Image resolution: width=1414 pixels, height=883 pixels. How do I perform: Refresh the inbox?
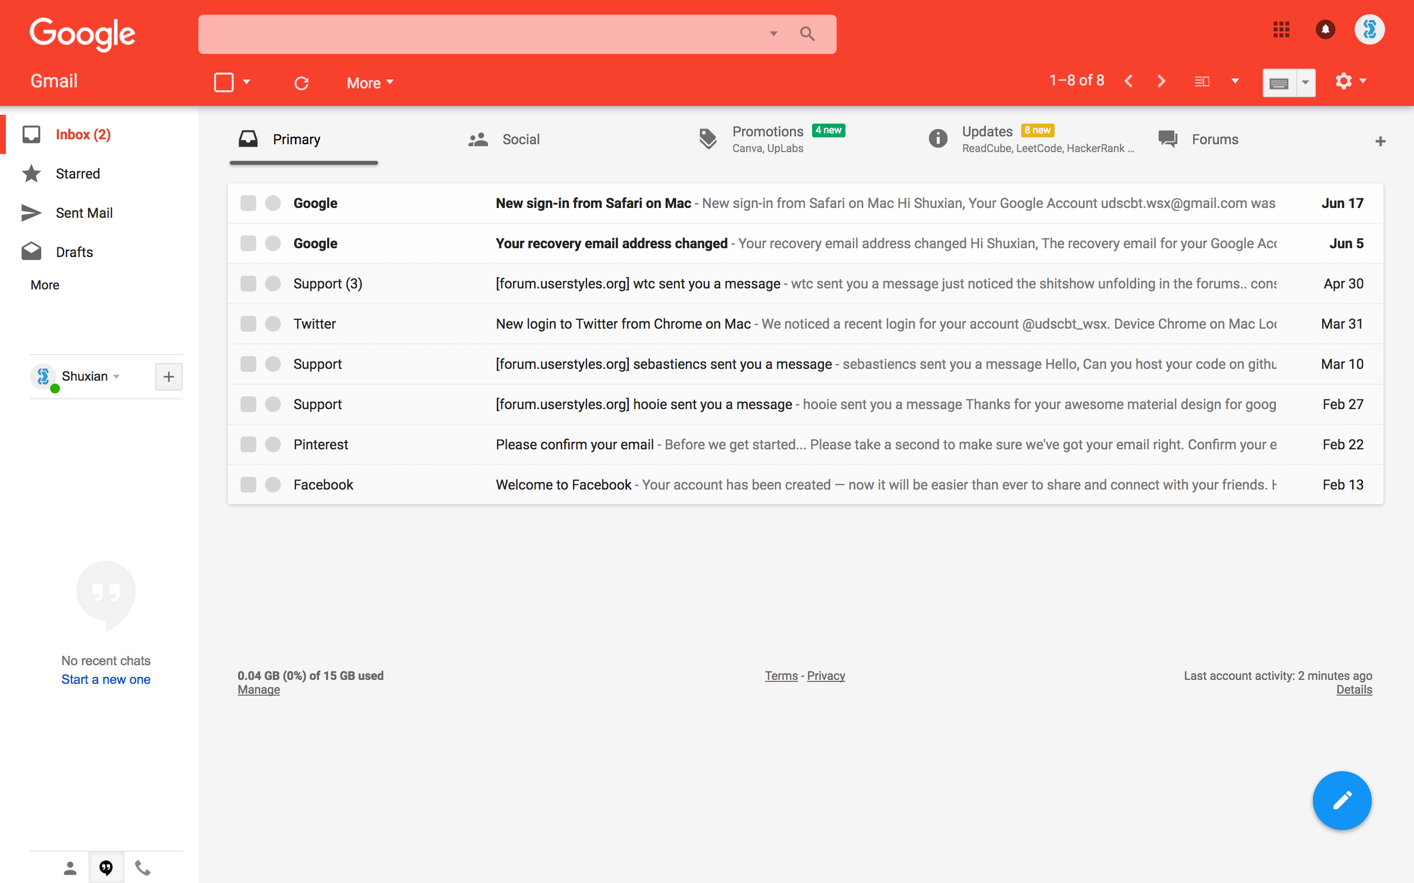tap(301, 83)
